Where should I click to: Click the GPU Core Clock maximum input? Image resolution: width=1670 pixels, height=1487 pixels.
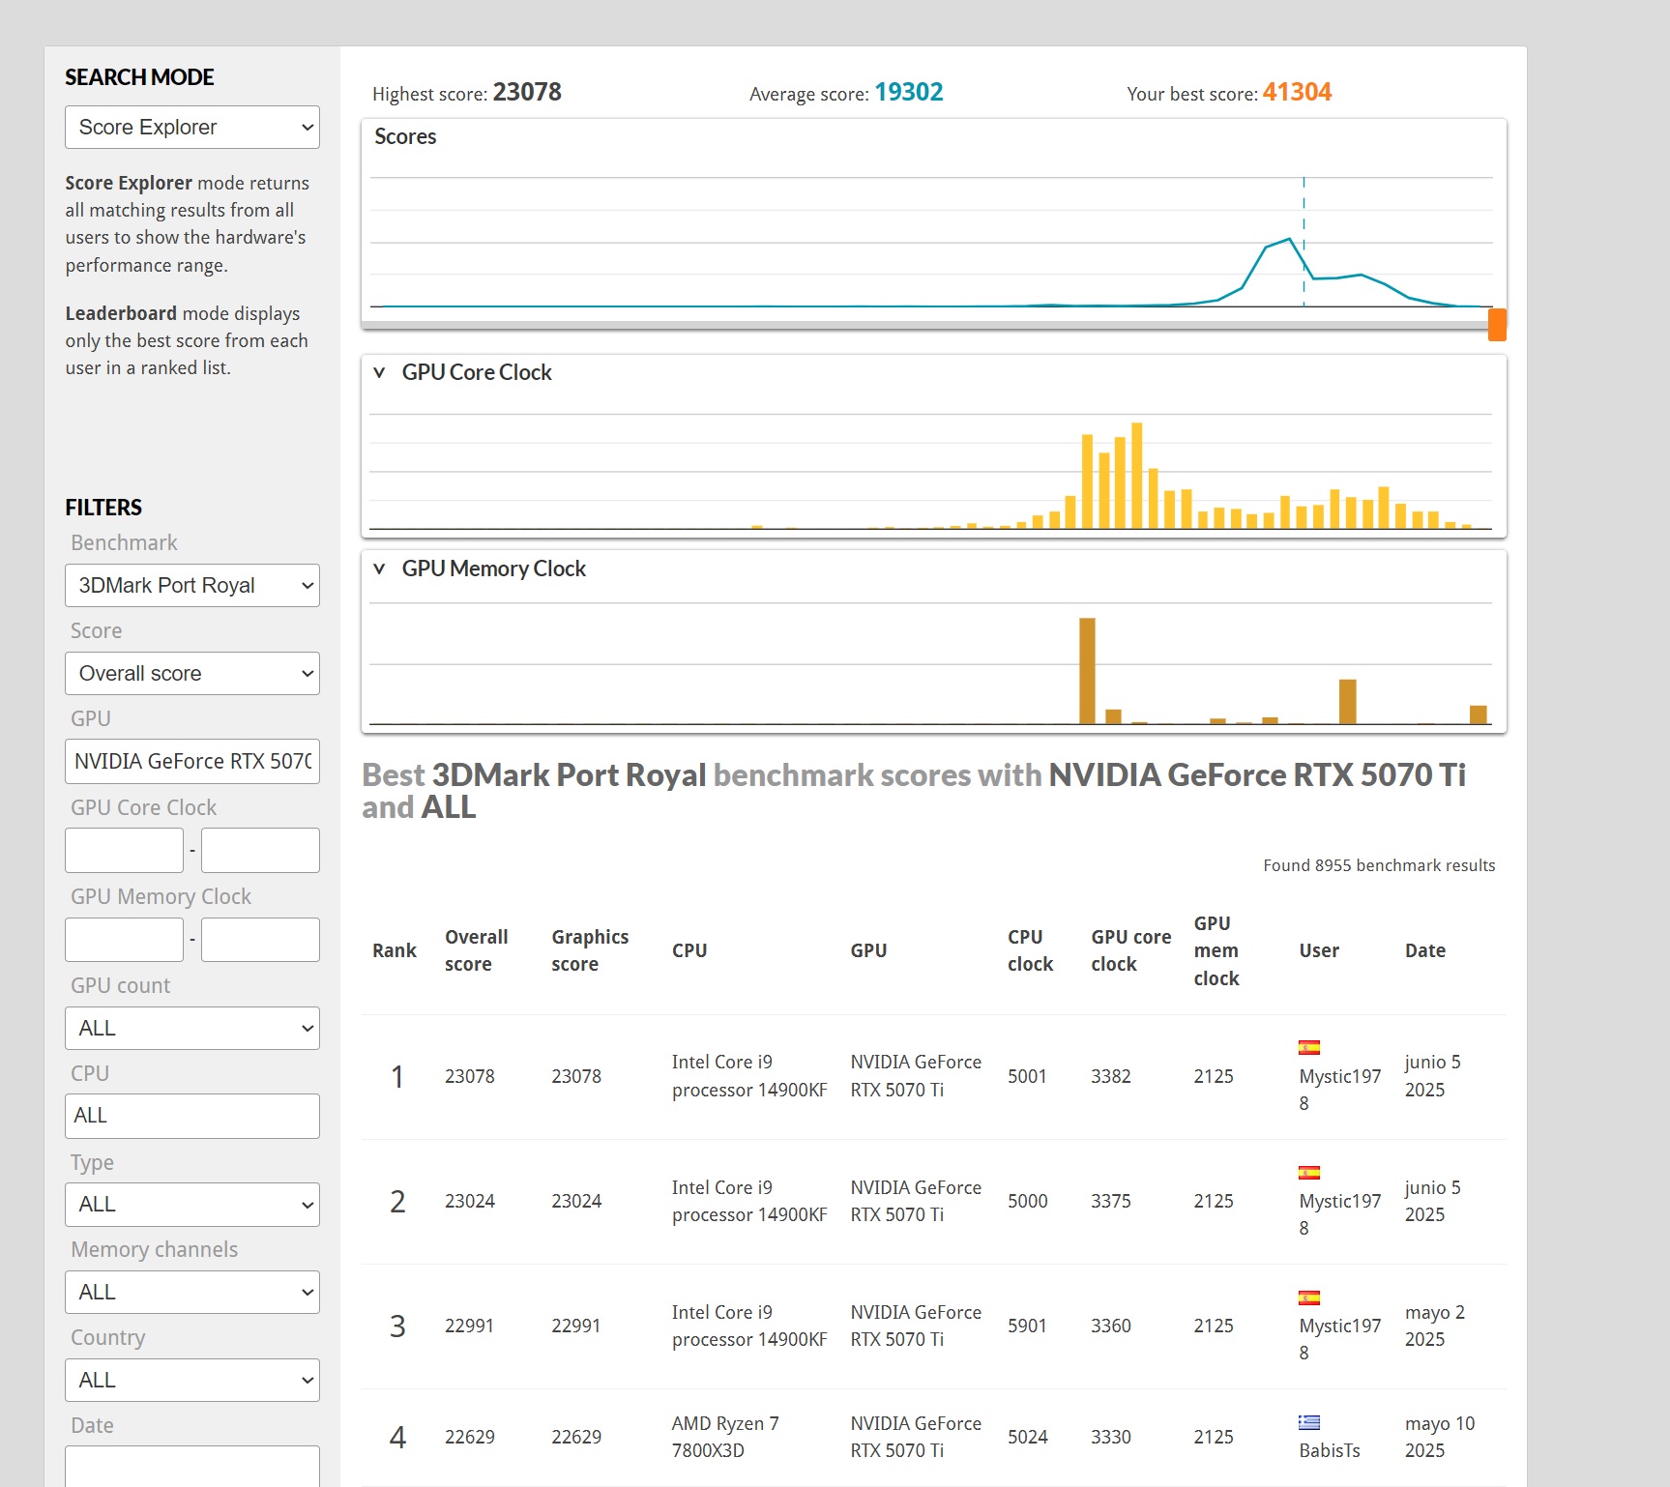[260, 851]
